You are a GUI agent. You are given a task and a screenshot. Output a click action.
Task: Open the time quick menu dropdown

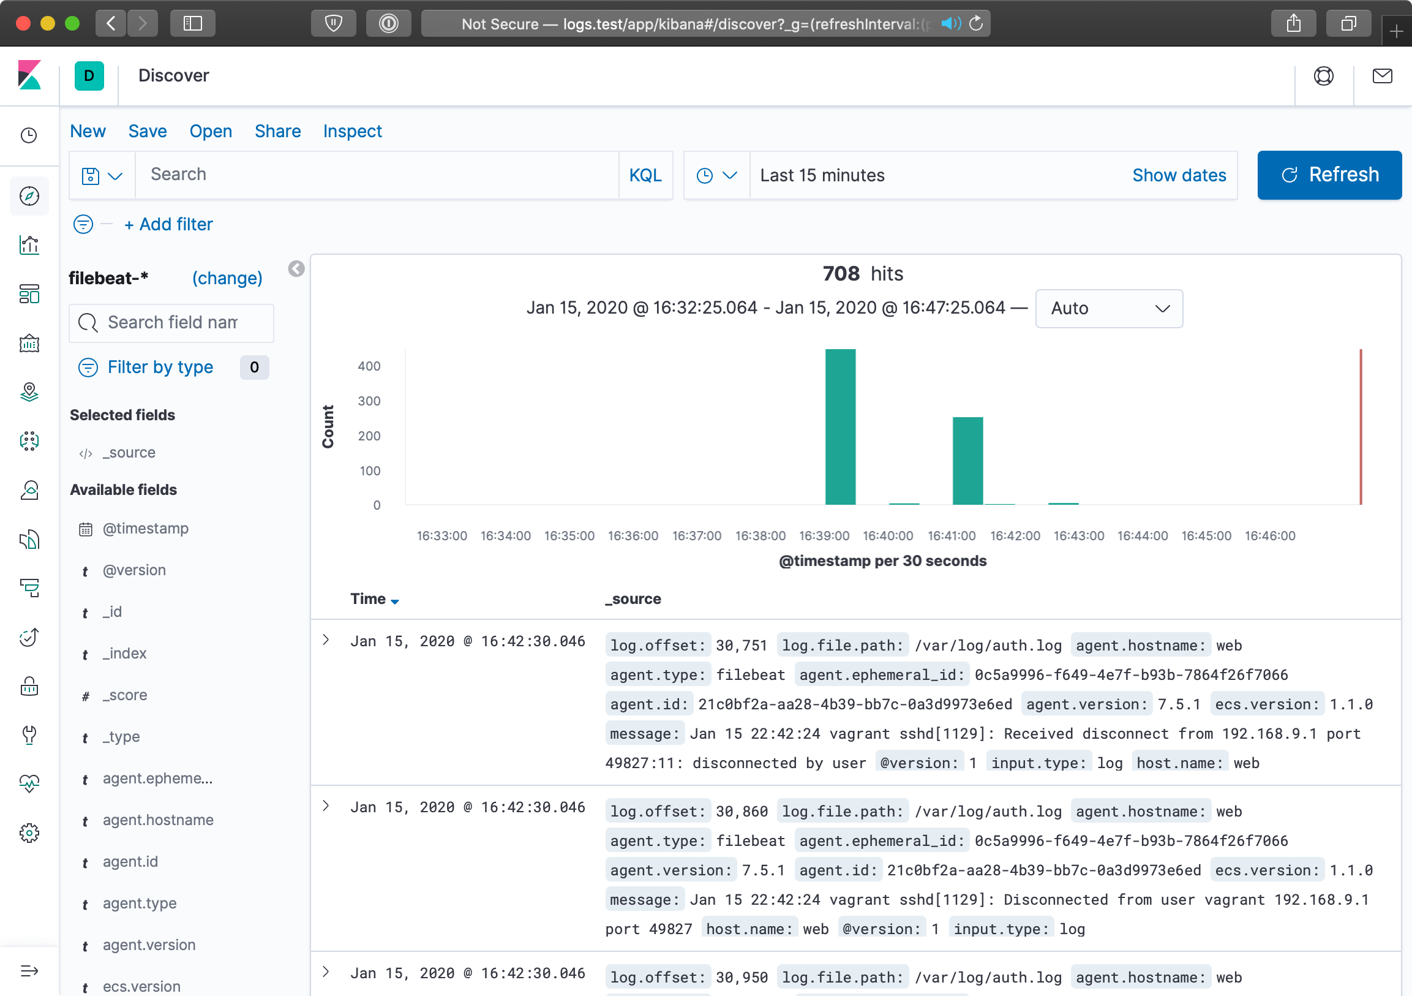click(x=716, y=175)
